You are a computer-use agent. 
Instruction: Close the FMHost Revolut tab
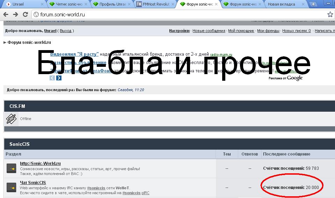click(x=173, y=4)
